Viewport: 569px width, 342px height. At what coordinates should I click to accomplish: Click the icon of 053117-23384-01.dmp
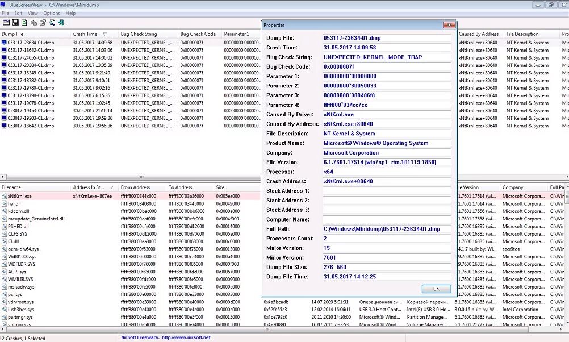coord(4,65)
